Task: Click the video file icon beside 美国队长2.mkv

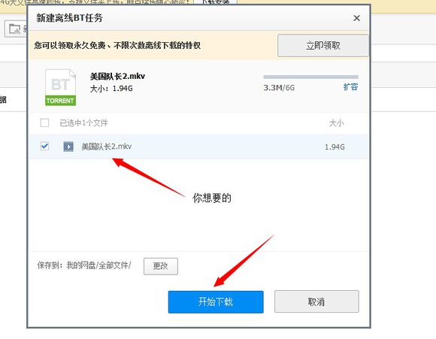Action: [x=68, y=147]
